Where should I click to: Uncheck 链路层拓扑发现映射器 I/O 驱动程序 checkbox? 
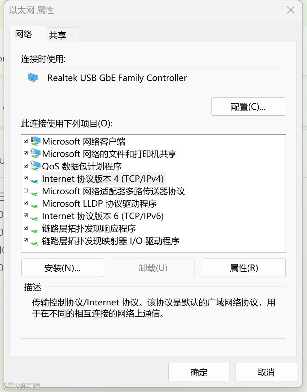[26, 240]
